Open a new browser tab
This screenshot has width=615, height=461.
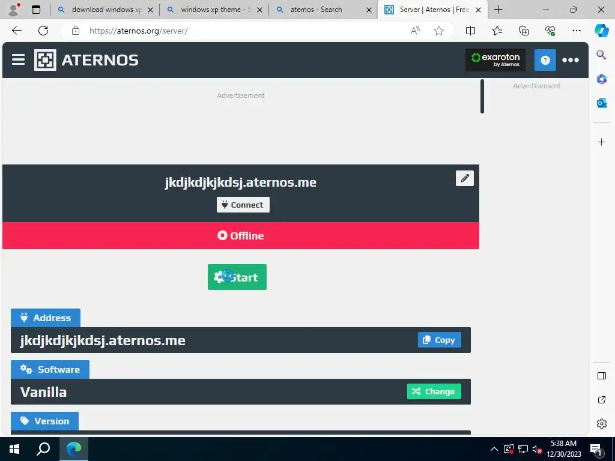pos(498,10)
